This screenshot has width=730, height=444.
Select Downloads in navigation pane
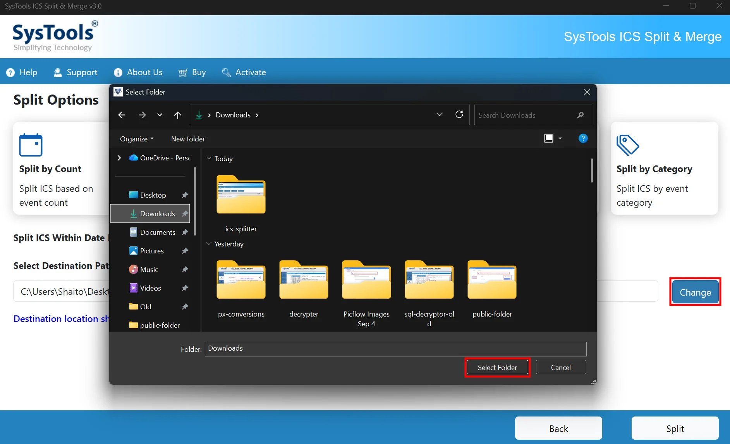(150, 213)
